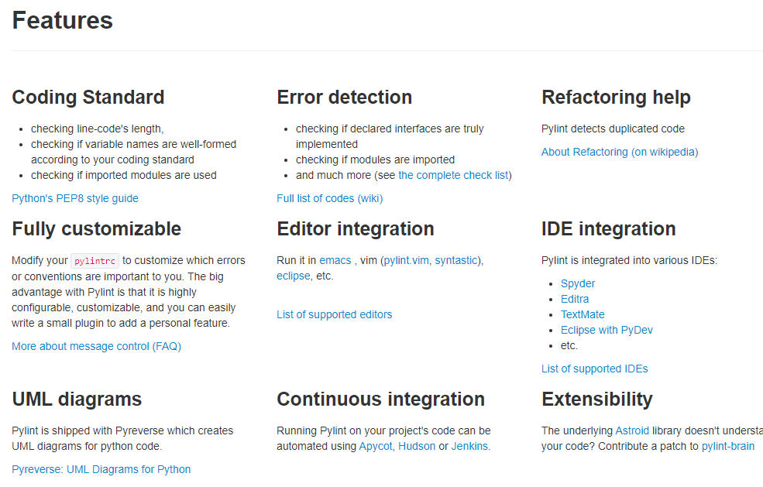Viewport: 763px width, 487px height.
Task: Follow the Jenkins link
Action: click(x=469, y=446)
